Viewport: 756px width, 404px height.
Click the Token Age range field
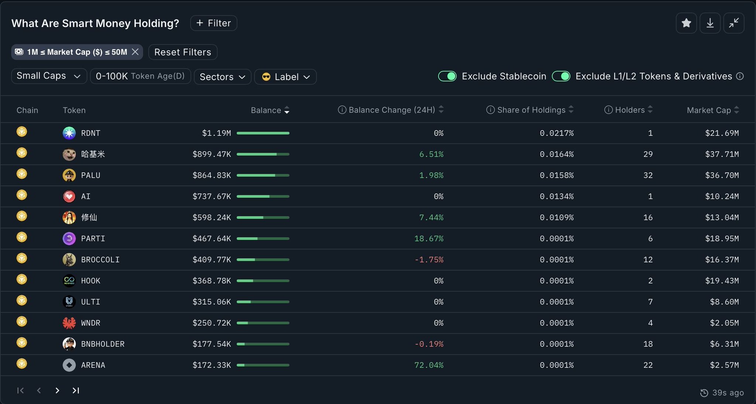coord(140,76)
